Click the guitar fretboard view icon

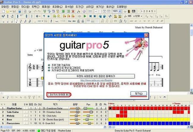[129, 11]
